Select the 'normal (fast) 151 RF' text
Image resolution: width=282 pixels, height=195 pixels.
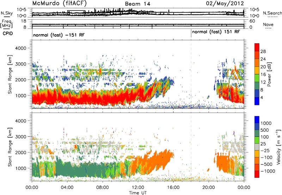pos(216,32)
